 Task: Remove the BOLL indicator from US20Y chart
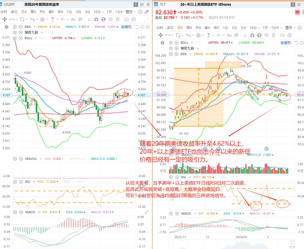click(20, 38)
